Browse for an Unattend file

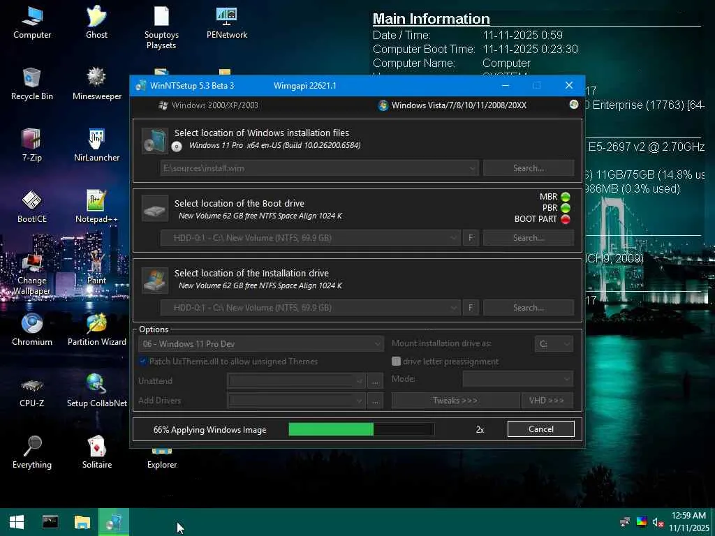375,381
